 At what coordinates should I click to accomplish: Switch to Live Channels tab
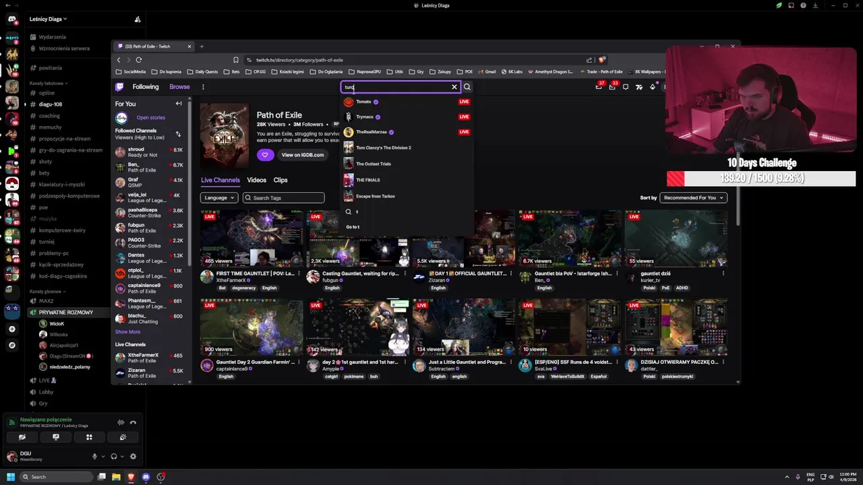[220, 181]
